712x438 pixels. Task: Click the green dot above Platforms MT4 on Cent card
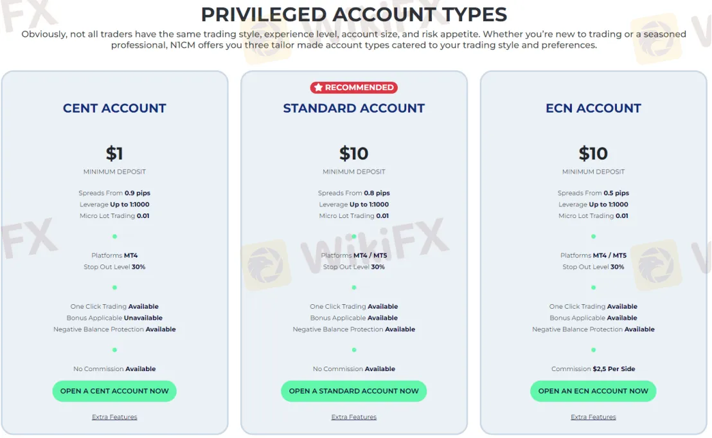[114, 236]
